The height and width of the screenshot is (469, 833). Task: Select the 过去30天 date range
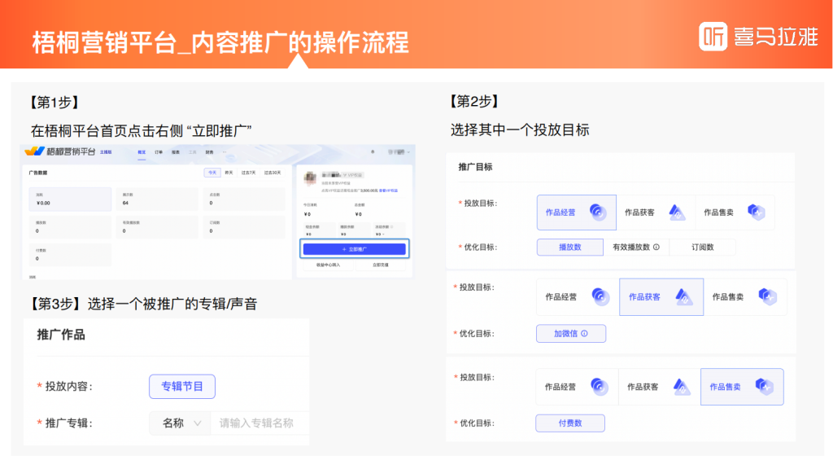[272, 173]
